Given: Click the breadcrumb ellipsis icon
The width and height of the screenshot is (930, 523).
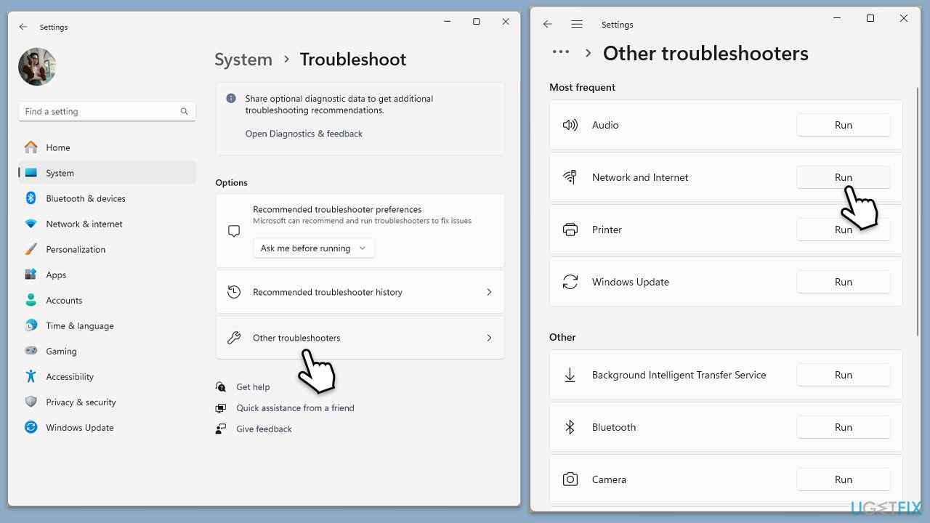Looking at the screenshot, I should pyautogui.click(x=560, y=52).
